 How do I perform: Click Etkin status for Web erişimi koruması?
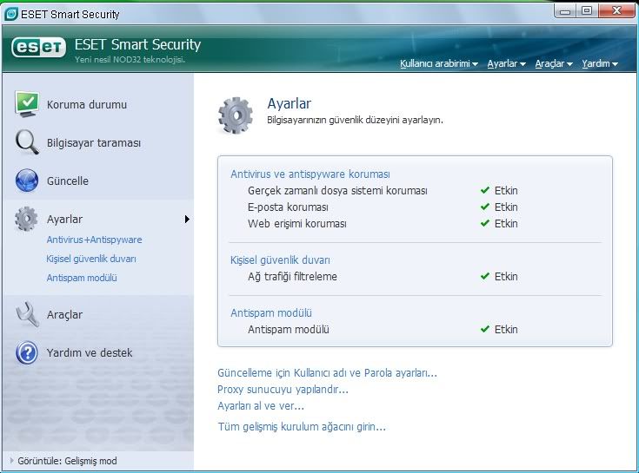click(x=506, y=224)
